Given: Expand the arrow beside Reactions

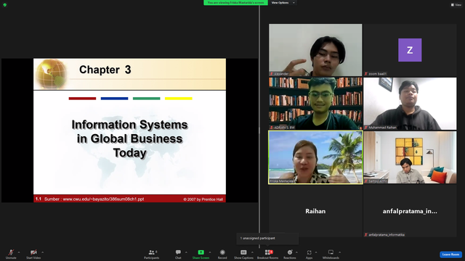Looking at the screenshot, I should tap(297, 252).
